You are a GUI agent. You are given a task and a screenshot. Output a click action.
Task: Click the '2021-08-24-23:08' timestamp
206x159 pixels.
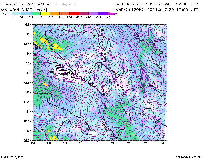click(x=188, y=157)
